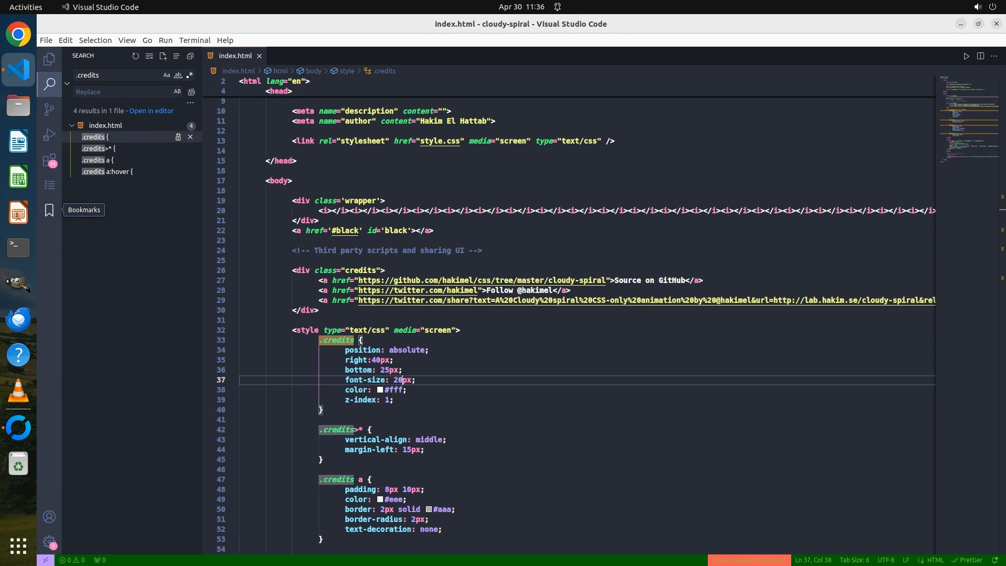Click the Split Editor Right icon
This screenshot has width=1006, height=566.
980,56
